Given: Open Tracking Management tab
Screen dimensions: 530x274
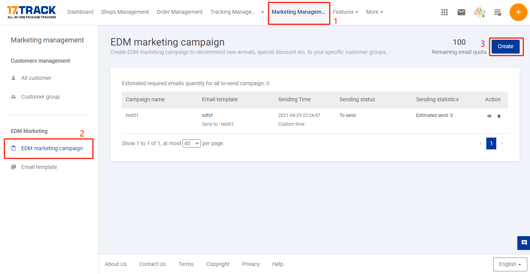Looking at the screenshot, I should coord(233,12).
